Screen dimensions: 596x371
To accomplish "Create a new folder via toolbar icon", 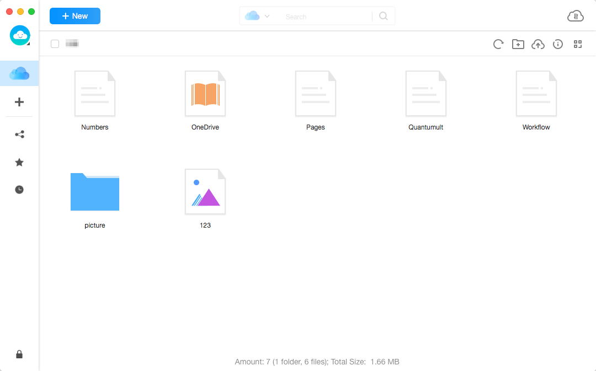I will coord(518,44).
